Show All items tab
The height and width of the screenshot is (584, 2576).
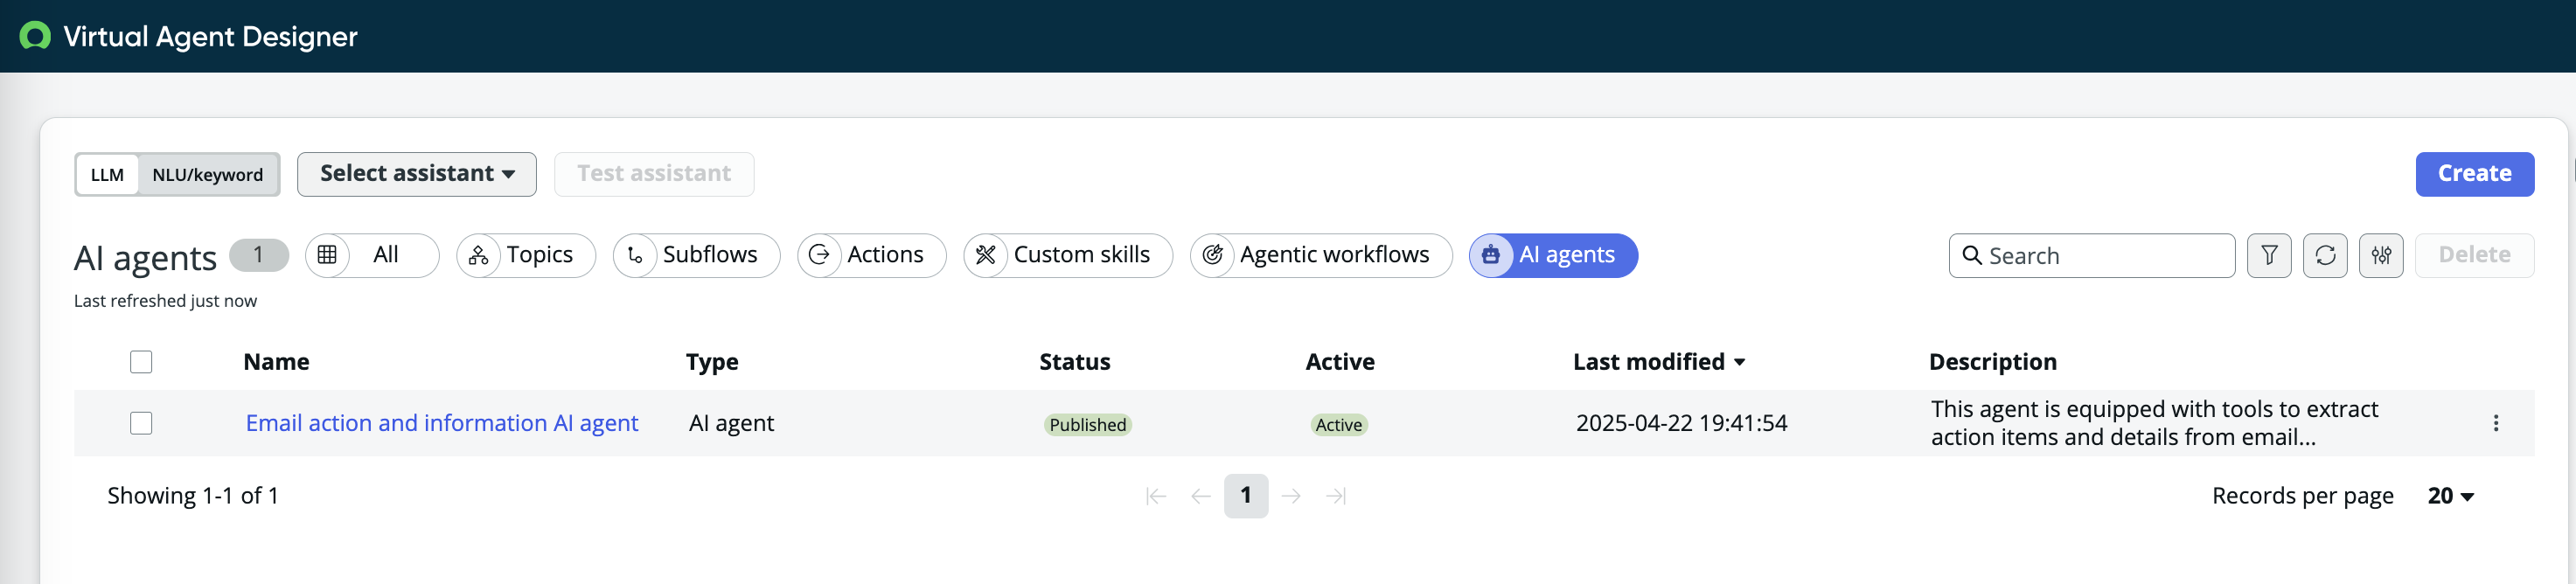(x=372, y=255)
